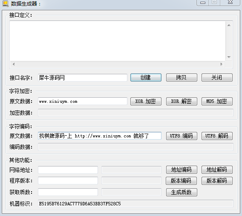Viewport: 242px width, 216px height.
Task: Click scroll up arrow in 接口定义 box
Action: 229,25
